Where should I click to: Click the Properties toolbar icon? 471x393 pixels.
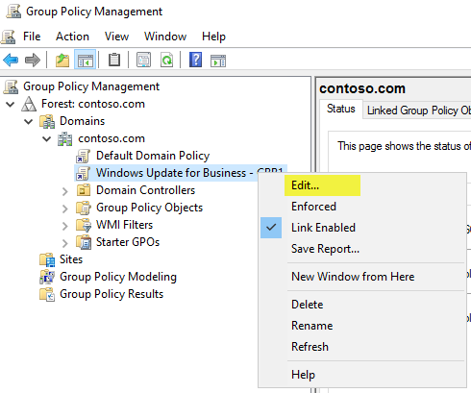[x=143, y=60]
